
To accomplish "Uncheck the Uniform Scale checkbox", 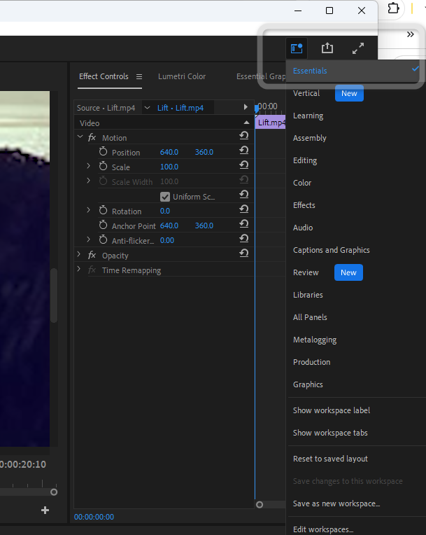I will click(165, 197).
